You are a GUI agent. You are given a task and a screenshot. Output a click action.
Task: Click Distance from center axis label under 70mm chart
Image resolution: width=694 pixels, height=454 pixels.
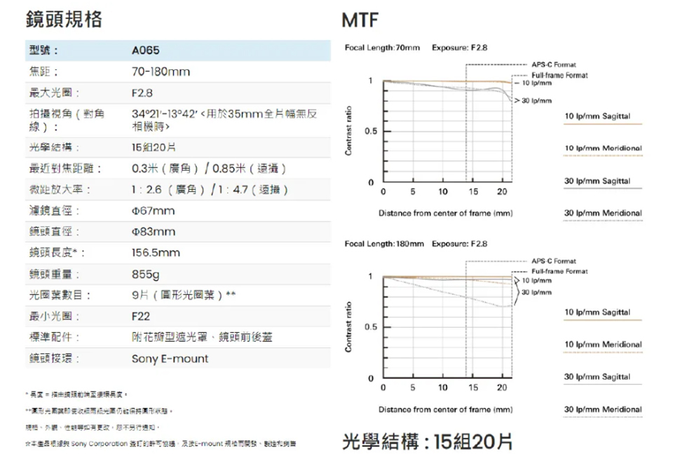tap(446, 213)
